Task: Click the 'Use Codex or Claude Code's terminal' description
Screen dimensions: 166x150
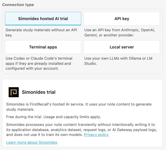Action: (x=39, y=63)
